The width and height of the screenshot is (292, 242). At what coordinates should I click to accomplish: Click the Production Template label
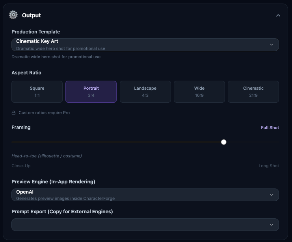pyautogui.click(x=36, y=32)
